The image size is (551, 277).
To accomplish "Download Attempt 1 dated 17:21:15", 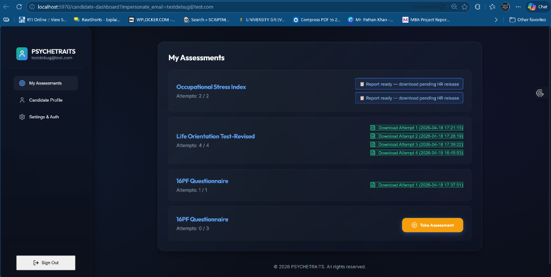I will 416,128.
